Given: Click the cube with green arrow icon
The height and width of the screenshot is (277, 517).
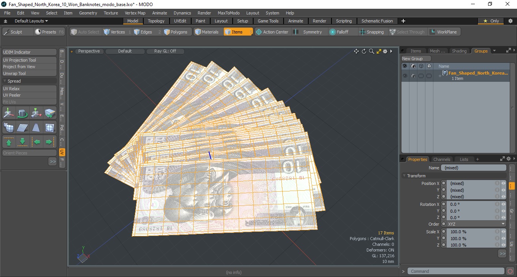Looking at the screenshot, I should coord(50,113).
